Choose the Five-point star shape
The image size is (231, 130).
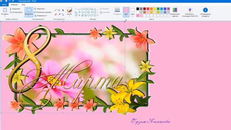coord(83,15)
